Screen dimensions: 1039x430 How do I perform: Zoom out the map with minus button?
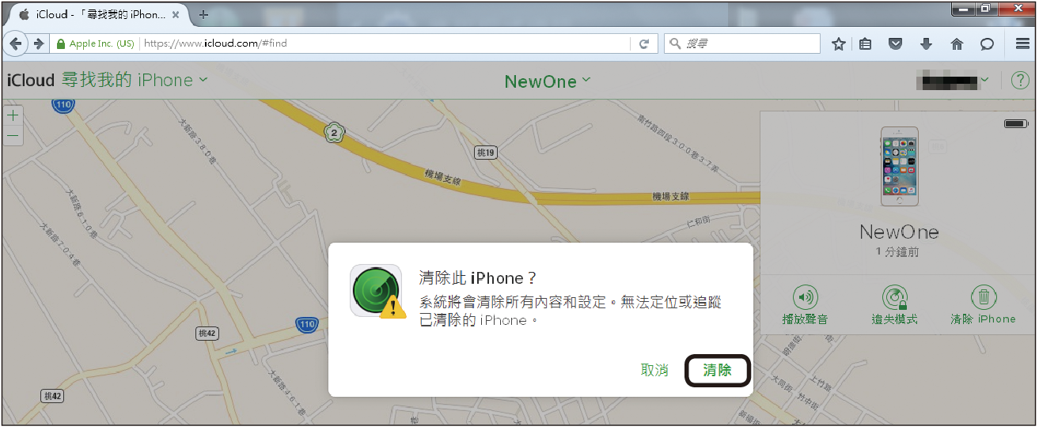click(13, 135)
